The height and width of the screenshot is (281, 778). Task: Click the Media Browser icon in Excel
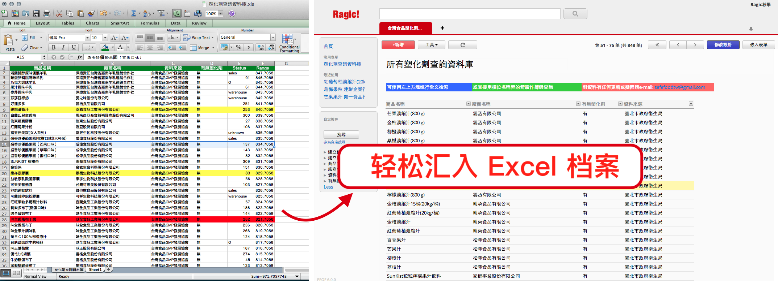(198, 13)
